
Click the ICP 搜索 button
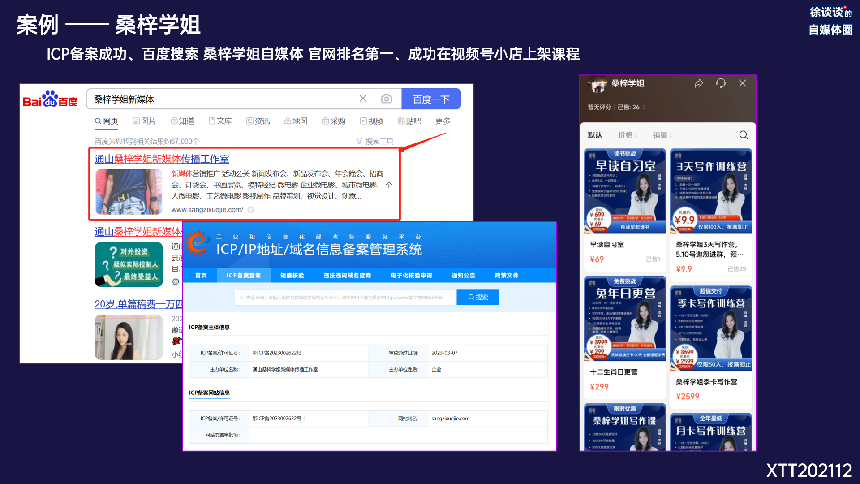[x=477, y=297]
